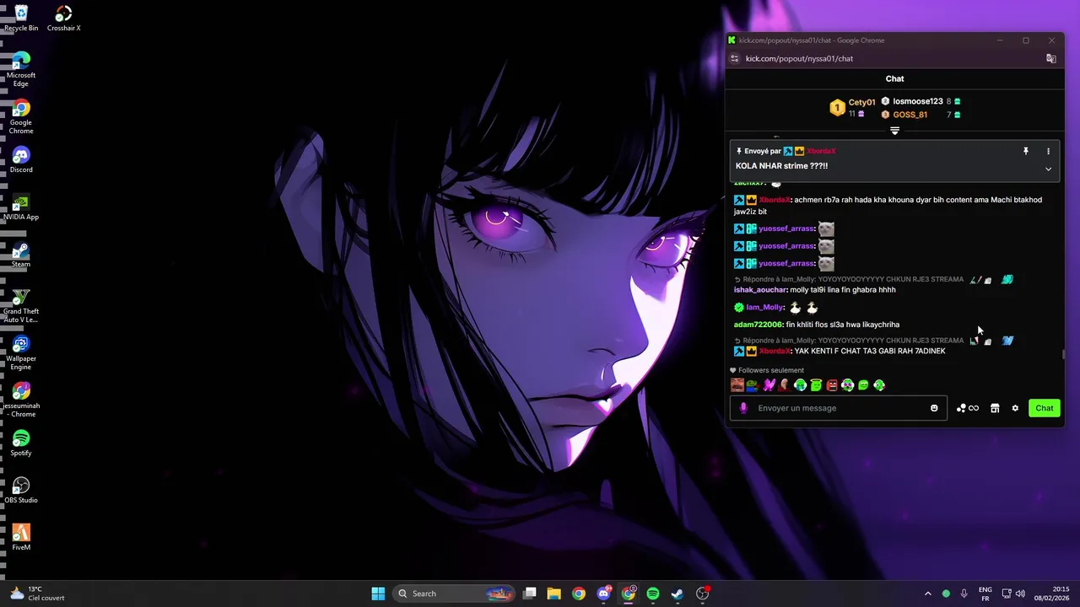Image resolution: width=1080 pixels, height=607 pixels.
Task: Insert the mustached man face emote
Action: tap(737, 385)
